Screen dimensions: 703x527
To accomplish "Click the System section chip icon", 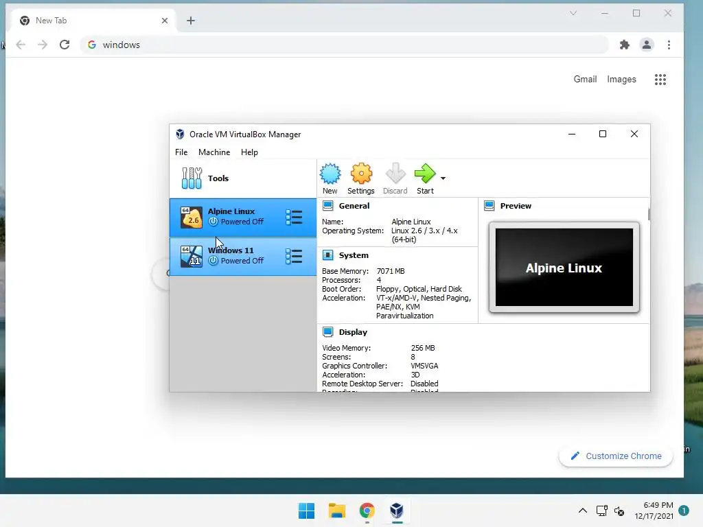I will tap(327, 255).
